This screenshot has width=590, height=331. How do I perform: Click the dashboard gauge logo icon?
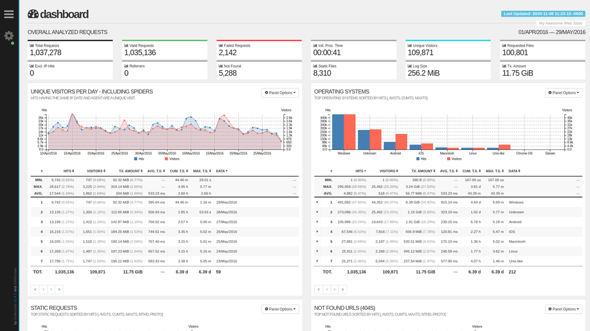coord(33,14)
